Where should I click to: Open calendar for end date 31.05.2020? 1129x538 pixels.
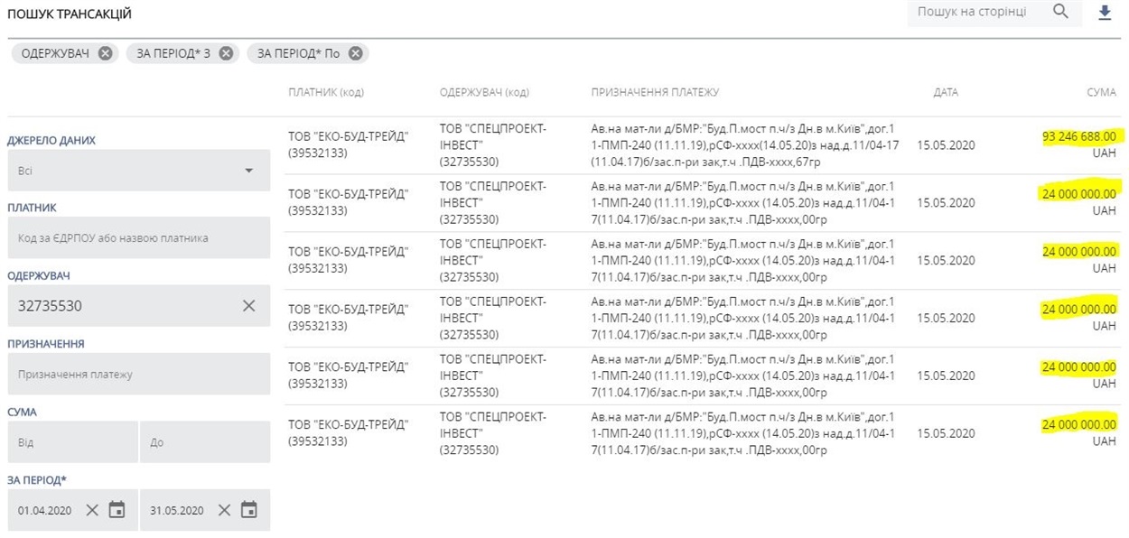249,510
